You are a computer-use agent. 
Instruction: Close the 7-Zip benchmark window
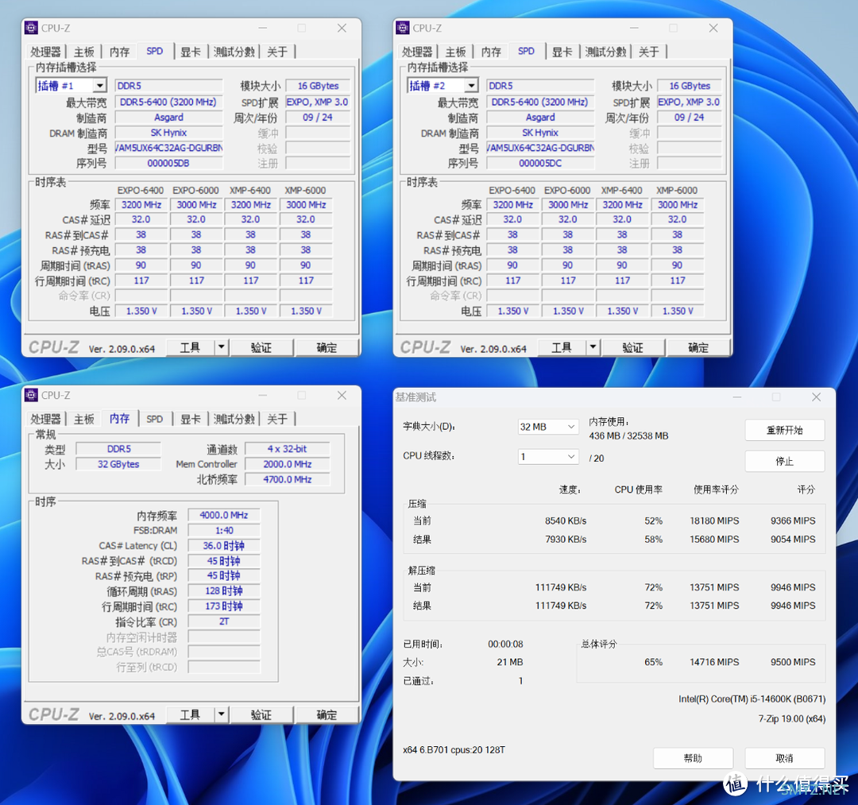(817, 397)
